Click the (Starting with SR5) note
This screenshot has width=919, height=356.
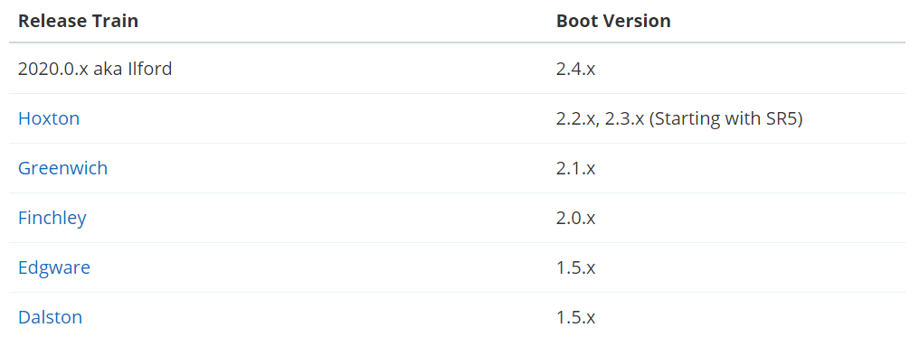tap(725, 119)
